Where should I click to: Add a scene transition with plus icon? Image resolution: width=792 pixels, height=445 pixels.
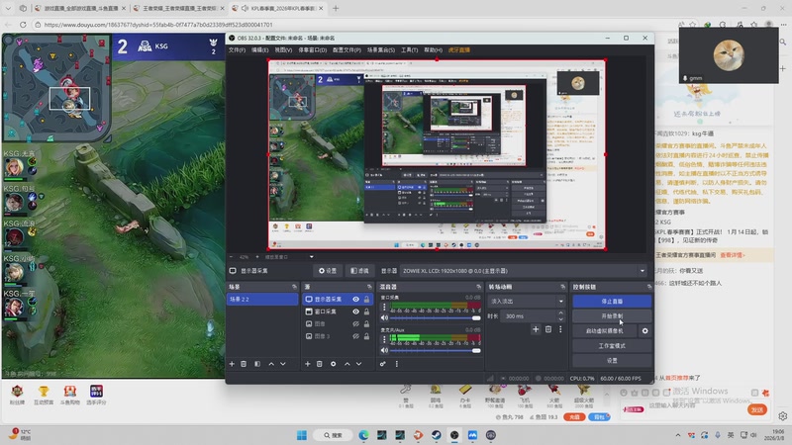(x=536, y=329)
